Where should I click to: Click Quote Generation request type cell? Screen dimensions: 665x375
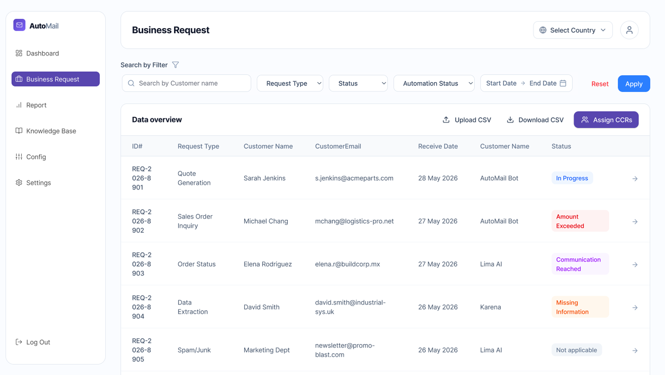point(194,178)
